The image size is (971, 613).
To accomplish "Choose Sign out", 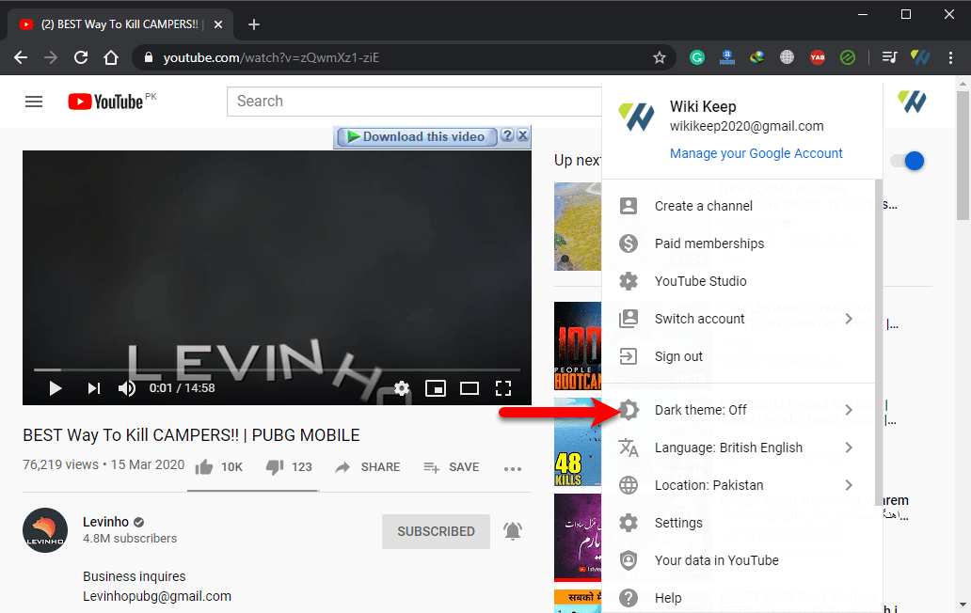I will click(739, 356).
